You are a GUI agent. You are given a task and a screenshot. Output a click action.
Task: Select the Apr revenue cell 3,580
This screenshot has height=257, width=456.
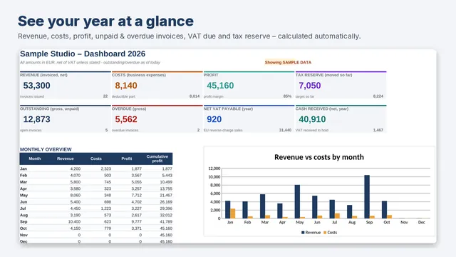[76, 188]
